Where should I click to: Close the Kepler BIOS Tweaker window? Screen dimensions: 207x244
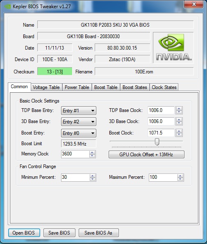[193, 4]
